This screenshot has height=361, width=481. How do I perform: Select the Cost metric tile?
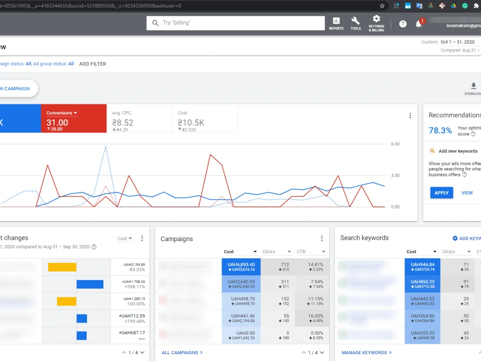point(204,118)
